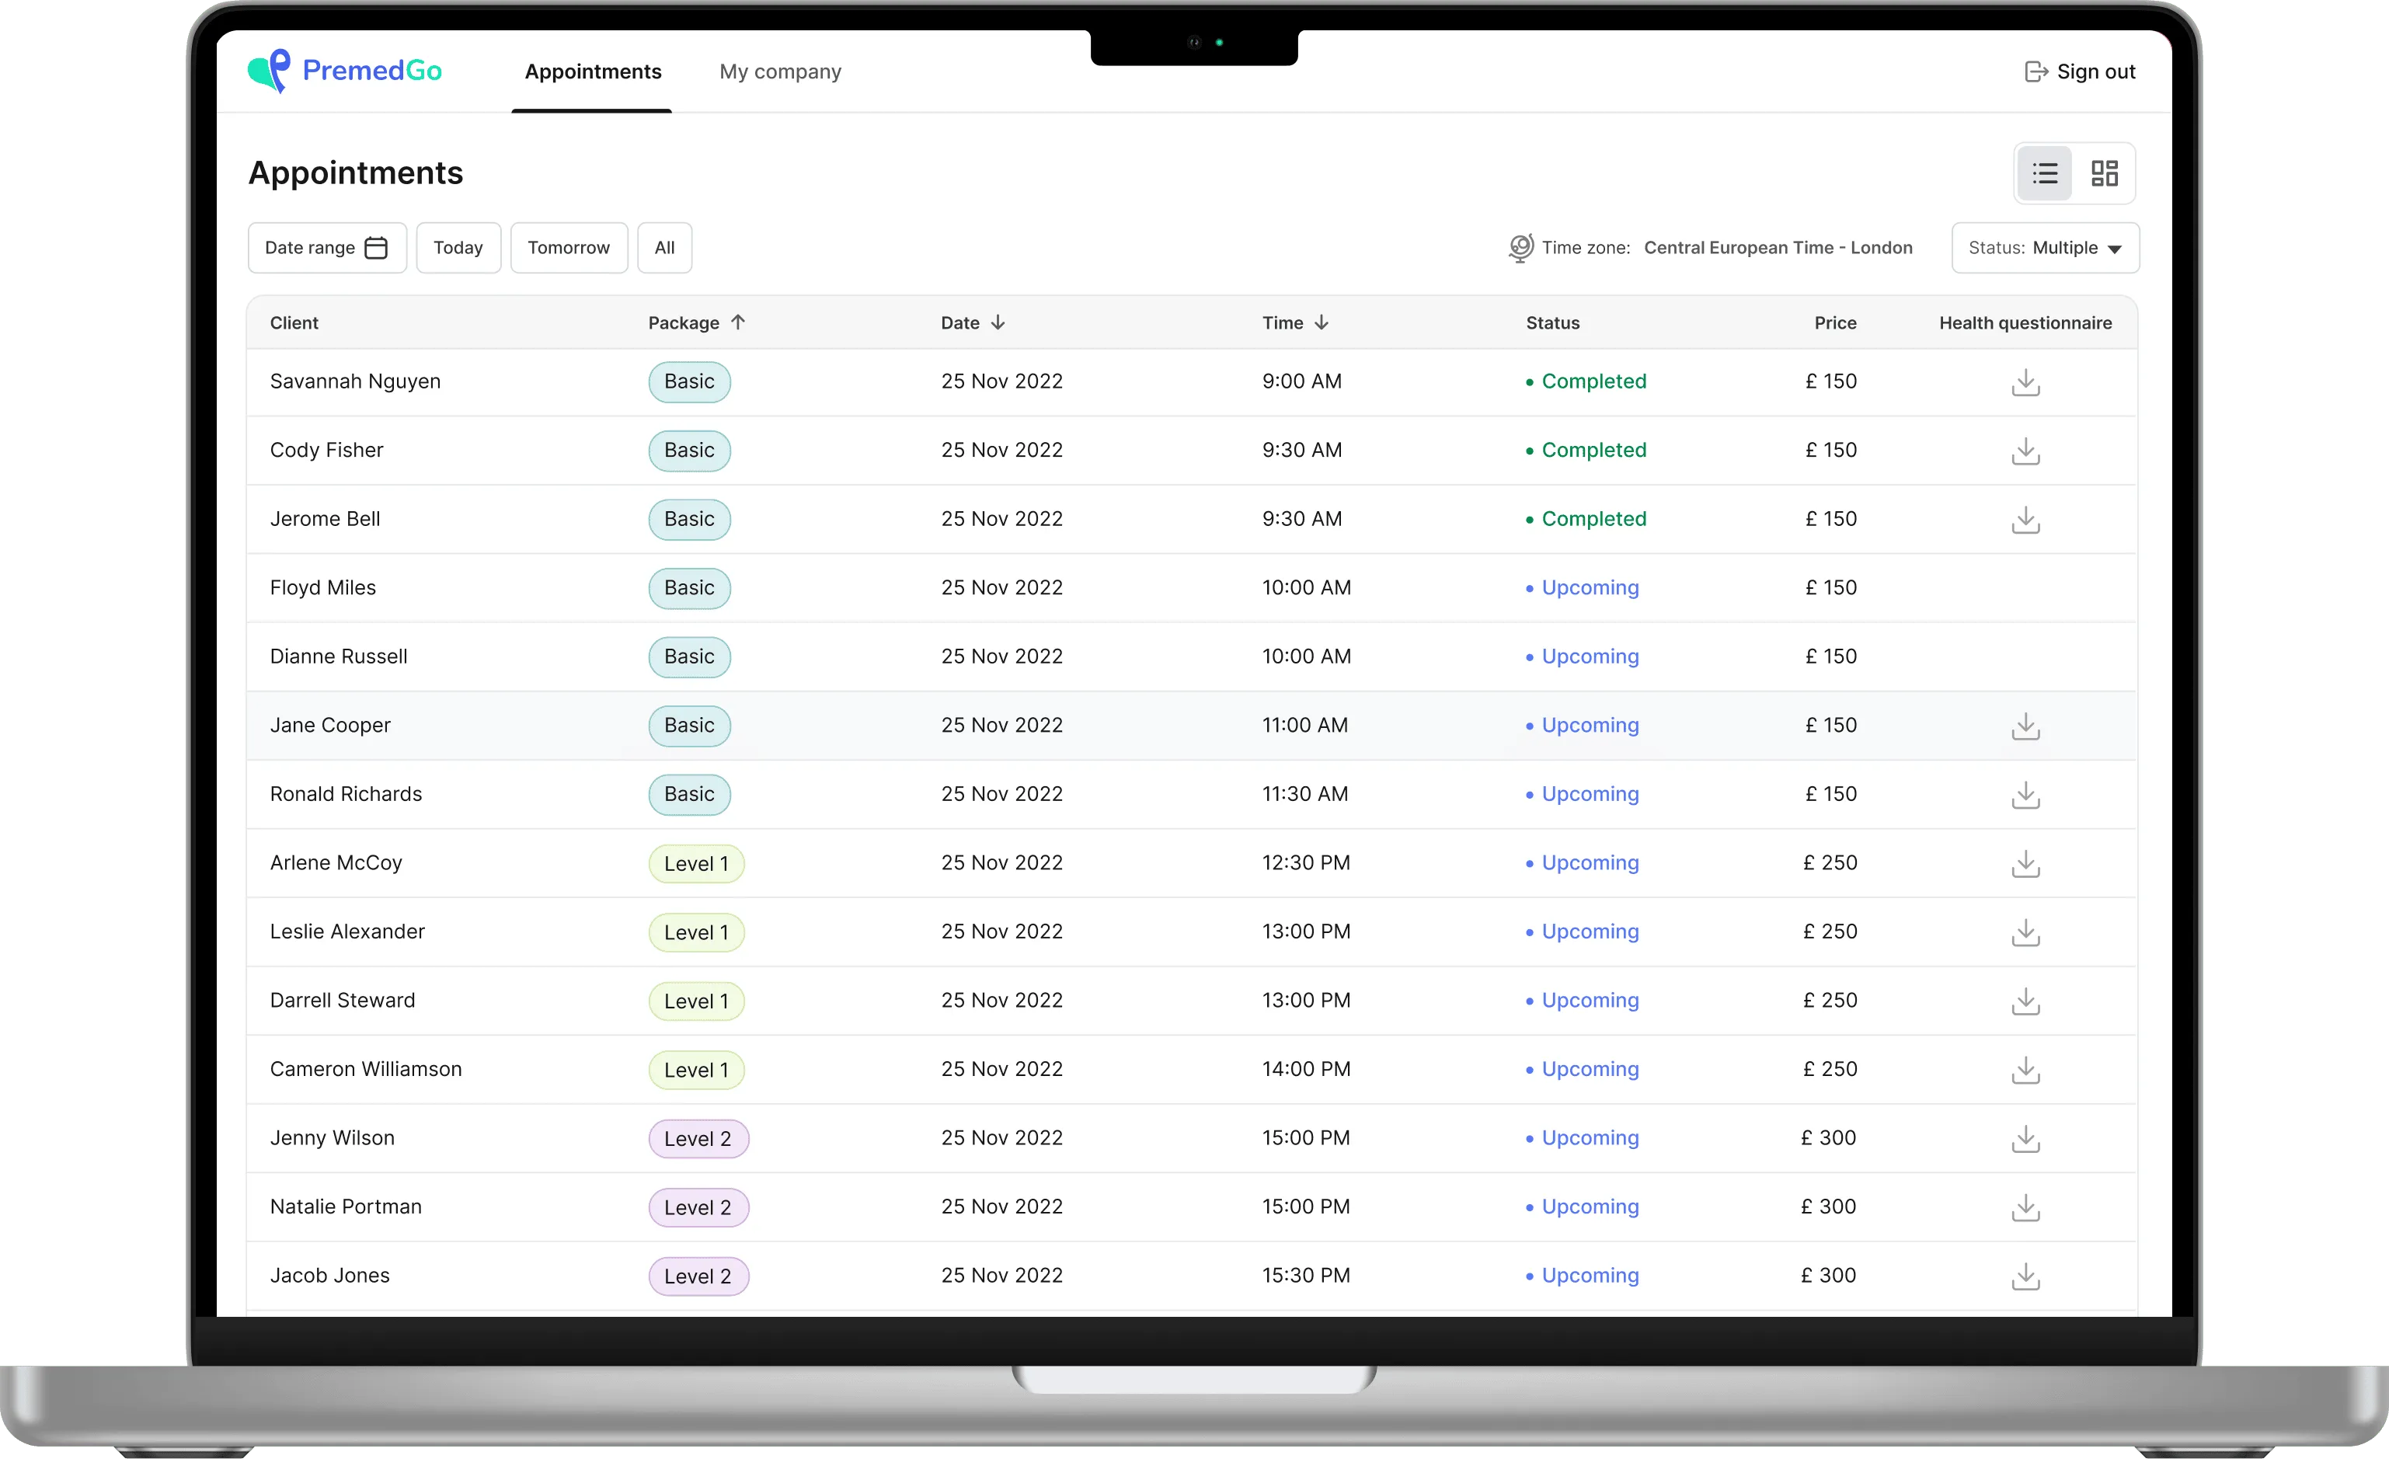Click the 14:00 PM time cell
Image resolution: width=2389 pixels, height=1459 pixels.
coord(1306,1069)
